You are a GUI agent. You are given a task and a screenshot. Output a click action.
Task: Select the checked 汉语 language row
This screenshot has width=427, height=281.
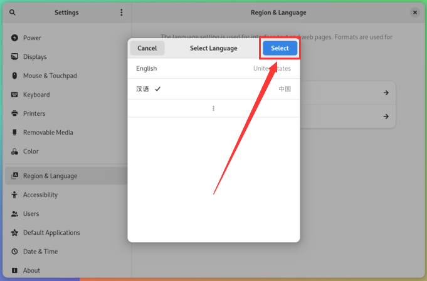tap(213, 89)
